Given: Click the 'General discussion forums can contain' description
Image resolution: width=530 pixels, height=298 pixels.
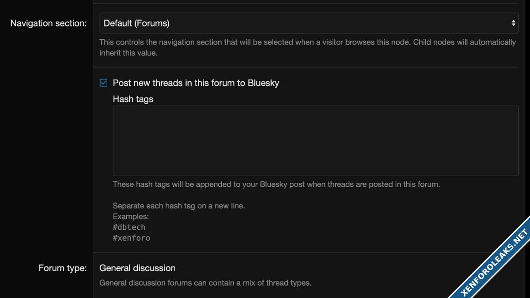Looking at the screenshot, I should coord(205,283).
